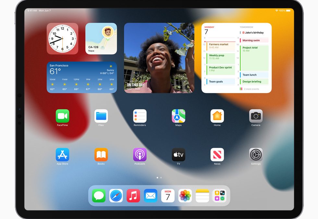The height and width of the screenshot is (219, 318).
Task: Open the App Library in the dock
Action: click(x=219, y=196)
